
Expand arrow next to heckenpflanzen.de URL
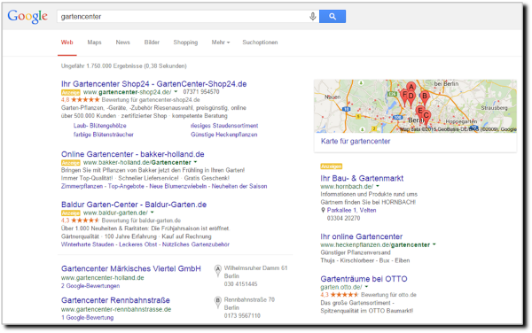pyautogui.click(x=434, y=244)
